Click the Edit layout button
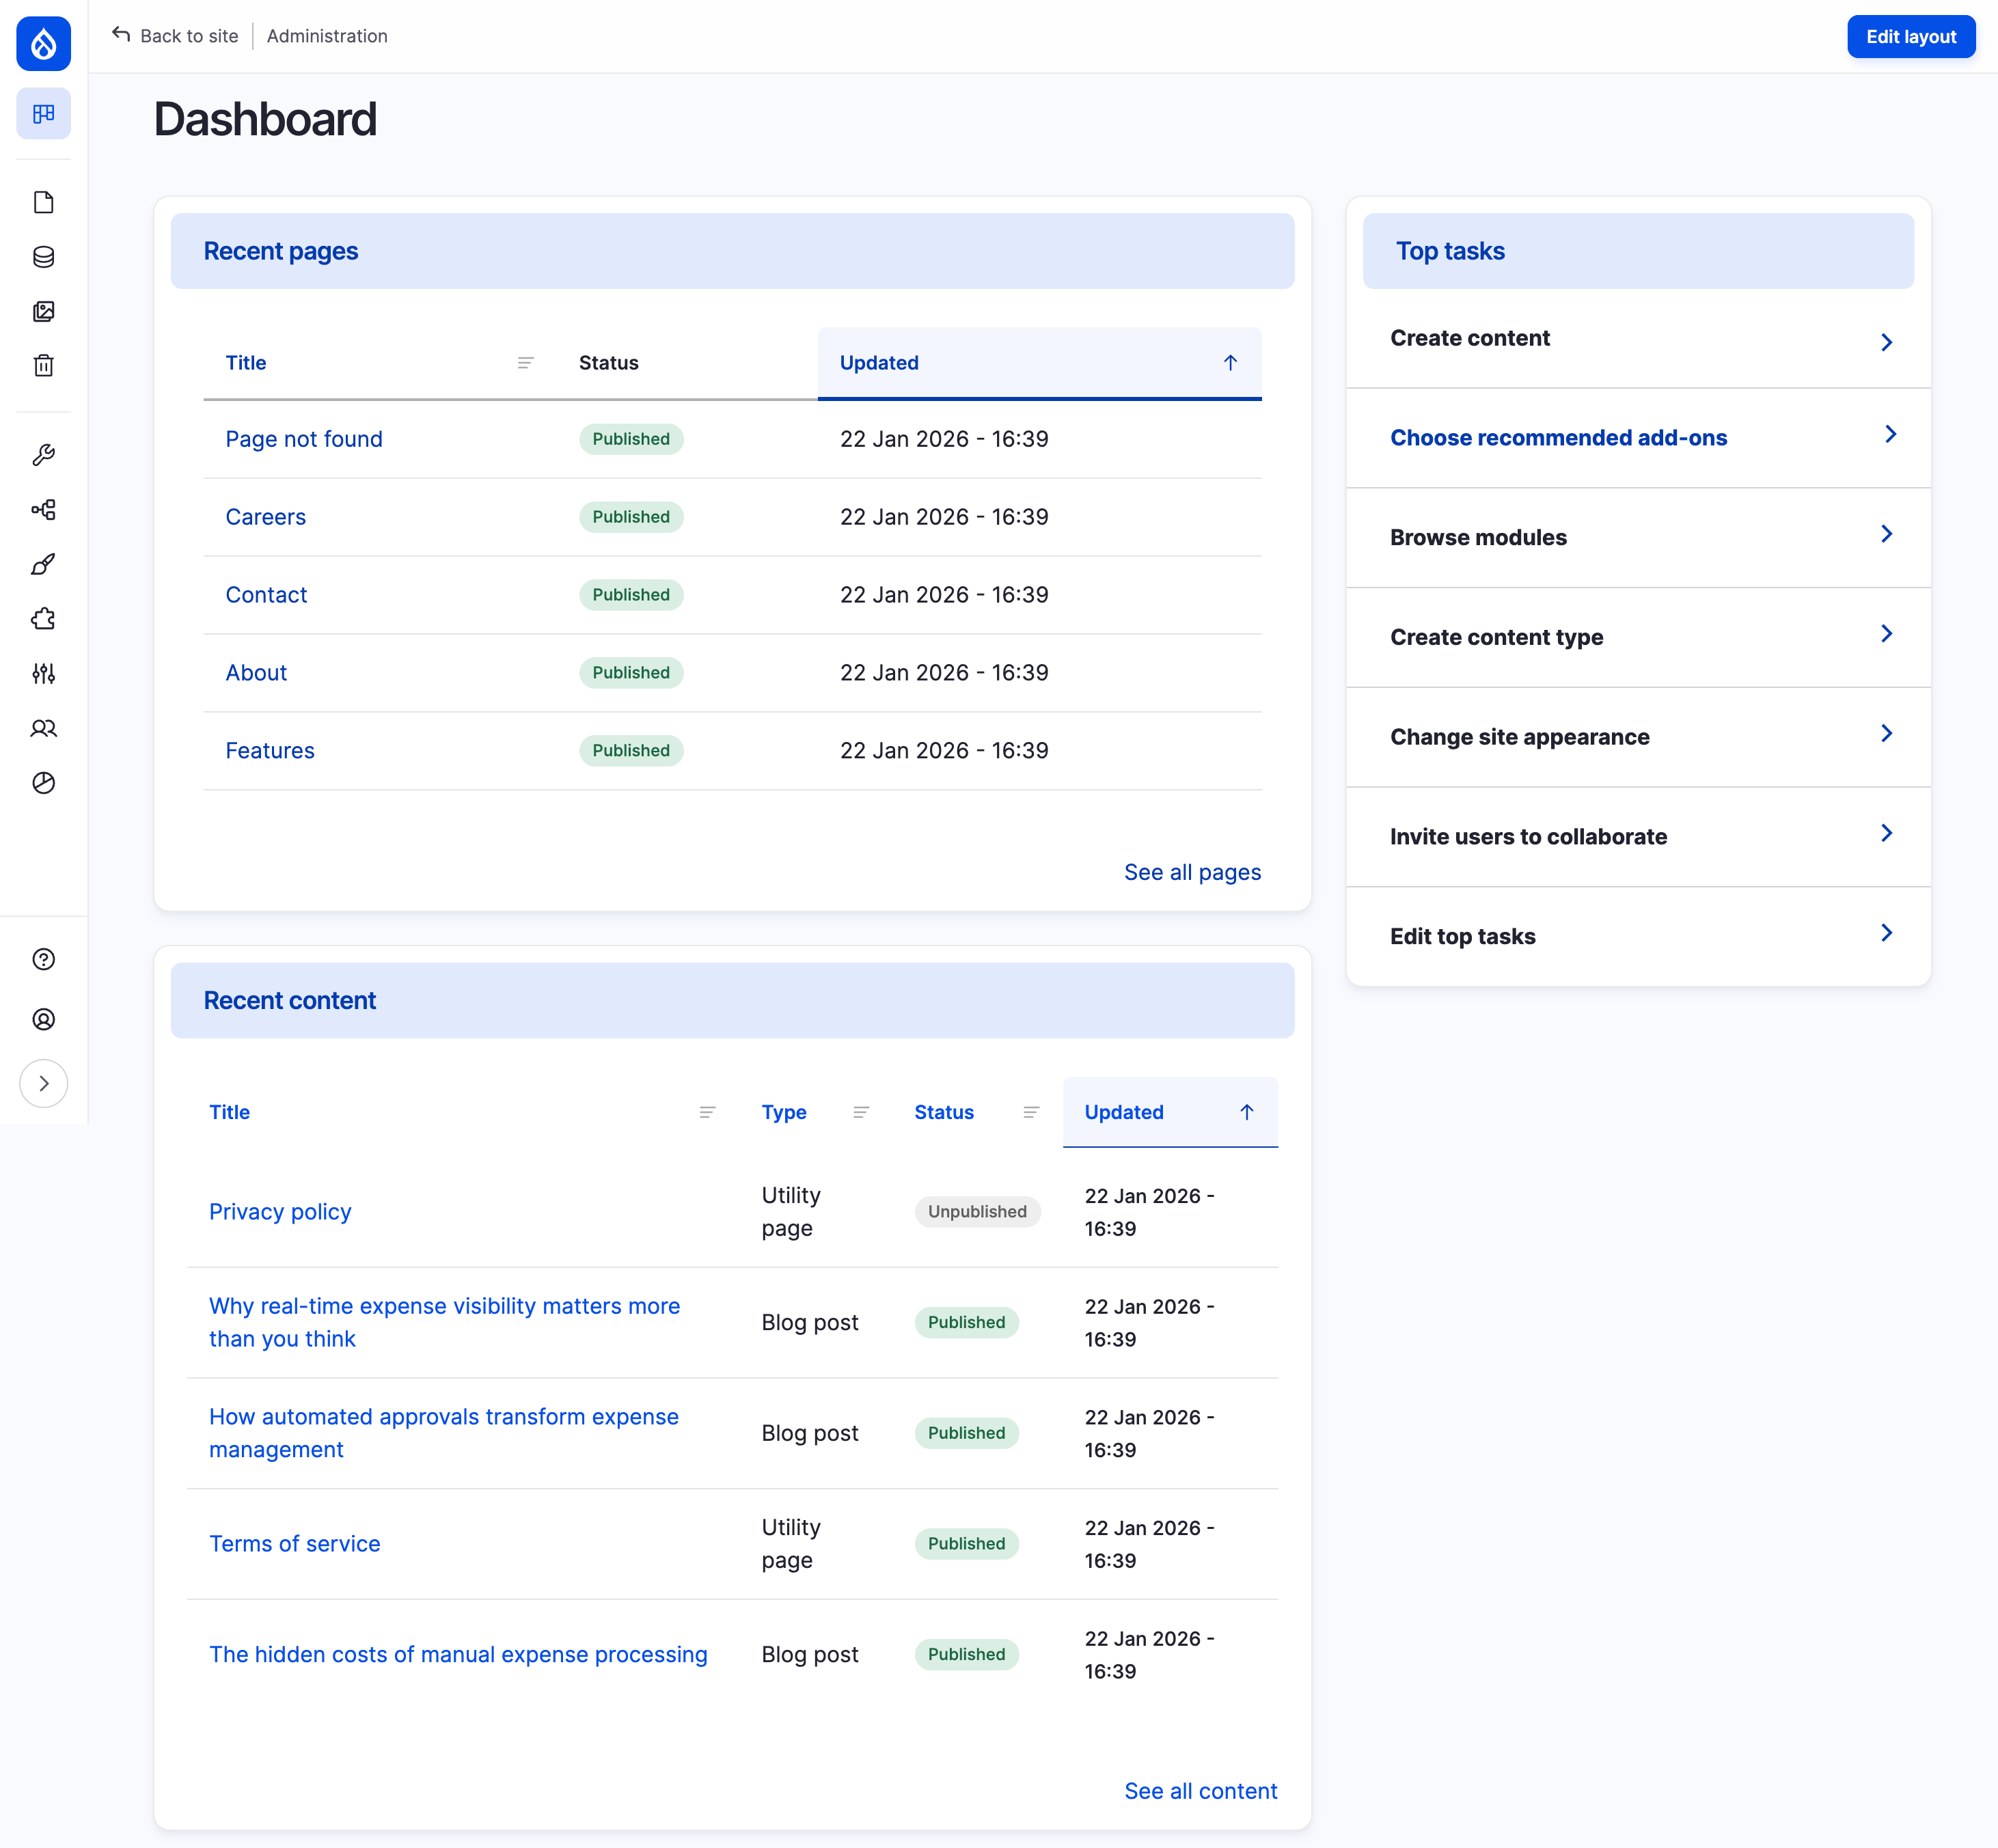Screen dimensions: 1998x1848 tap(1911, 37)
